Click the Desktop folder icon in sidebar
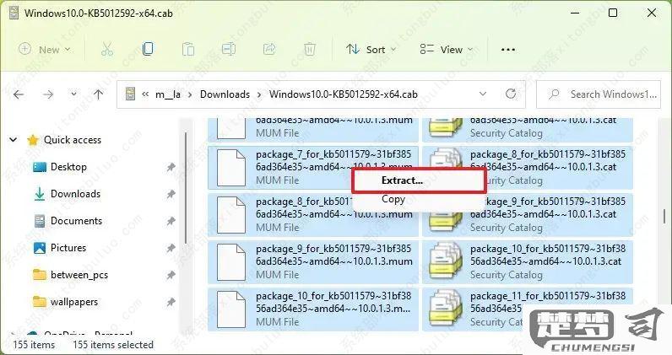 (40, 167)
